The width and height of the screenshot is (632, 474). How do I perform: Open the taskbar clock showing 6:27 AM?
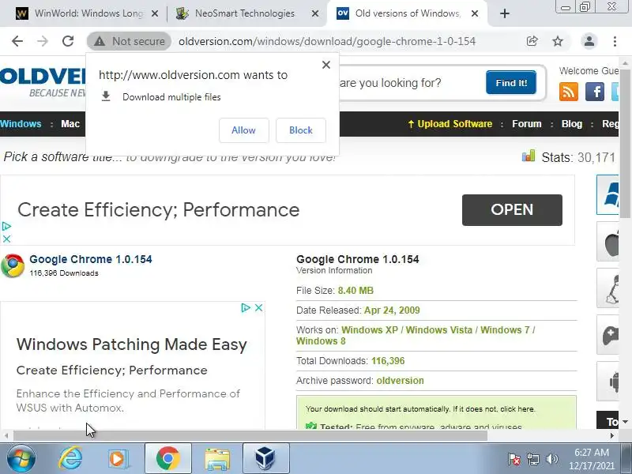(591, 459)
